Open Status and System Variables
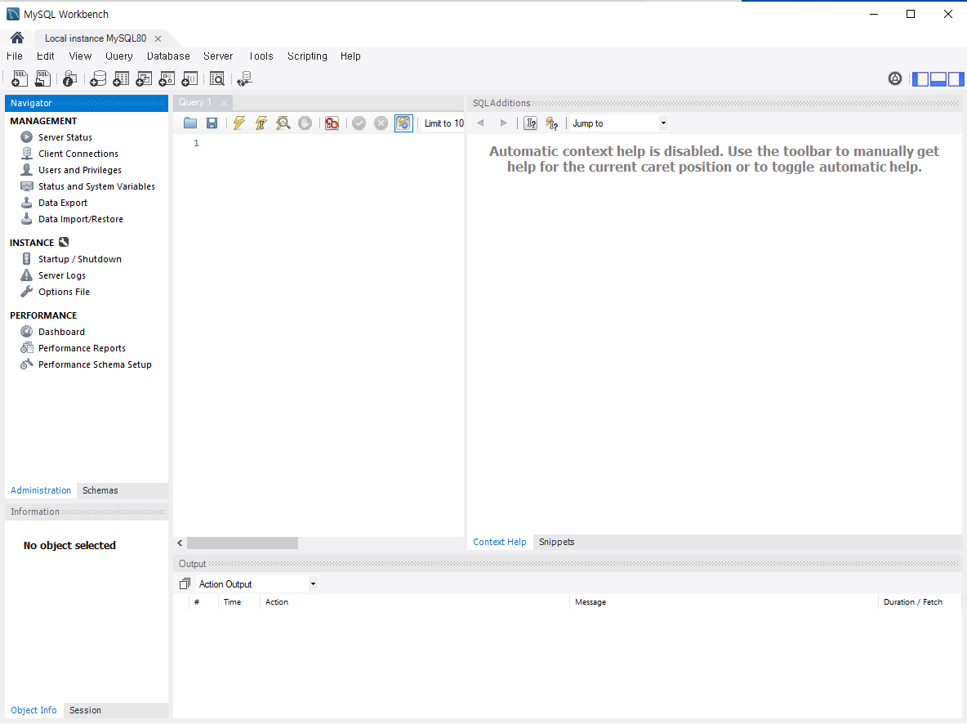Screen dimensions: 967x724 97,186
